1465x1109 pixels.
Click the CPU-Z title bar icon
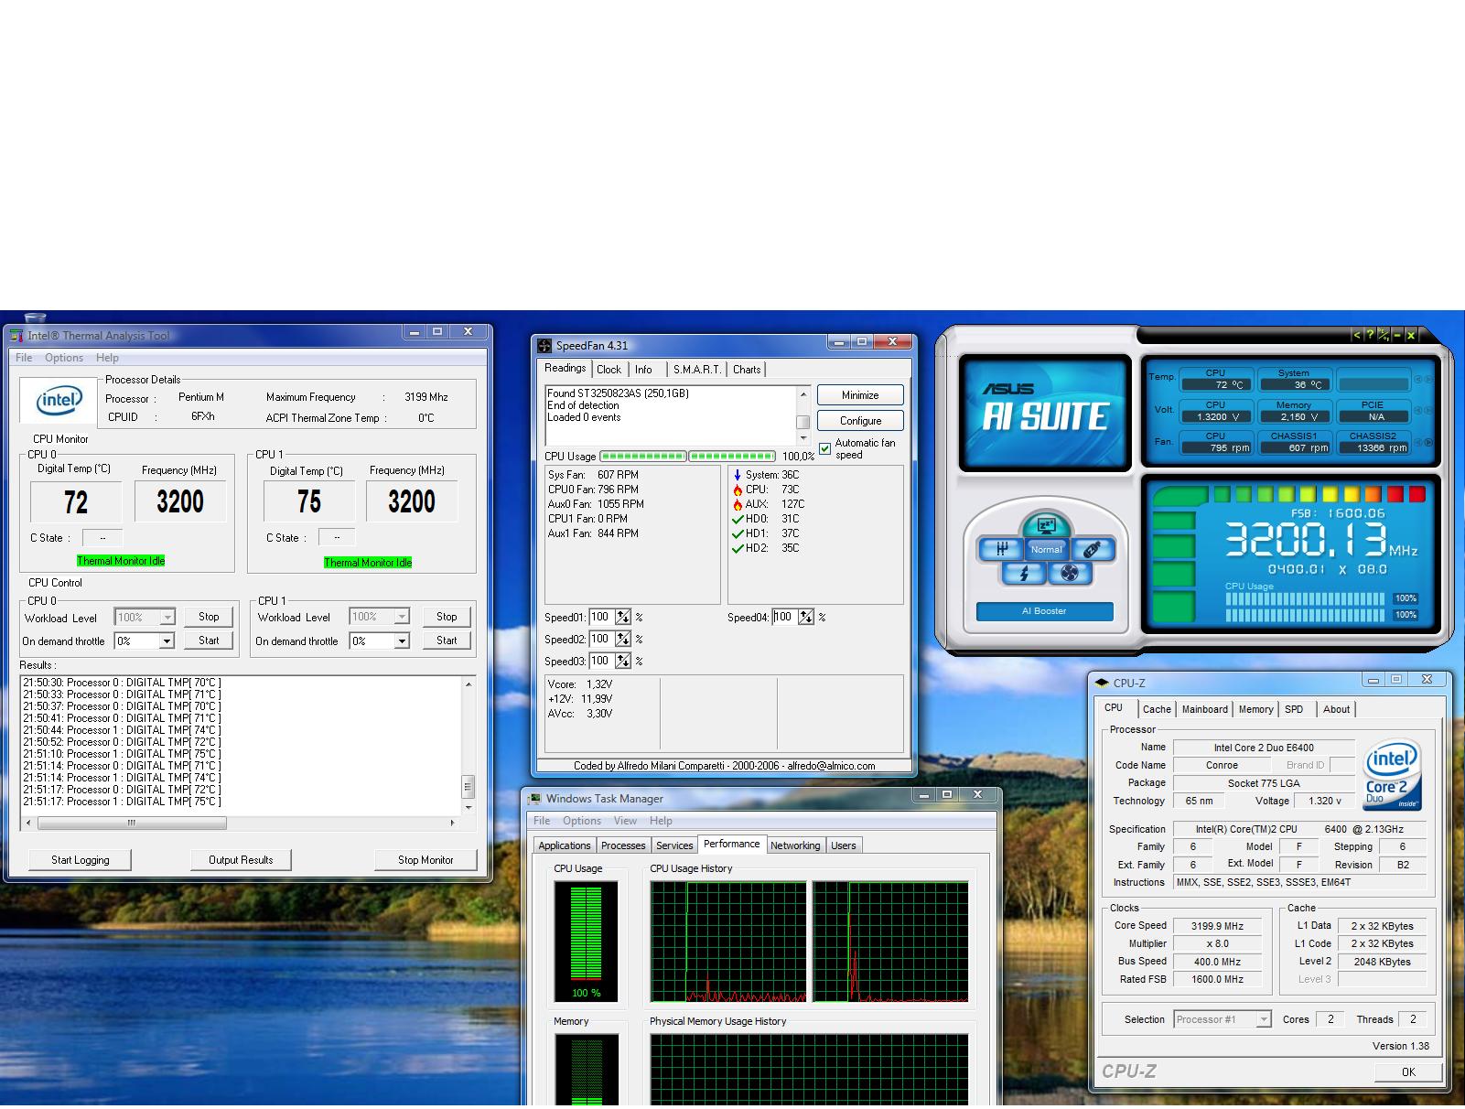[1102, 683]
